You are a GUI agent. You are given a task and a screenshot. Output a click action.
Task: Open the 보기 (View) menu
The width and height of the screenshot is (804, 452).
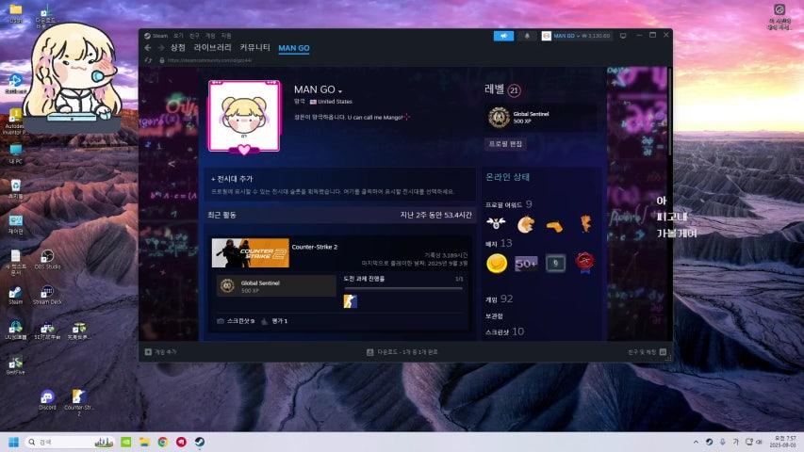(178, 36)
